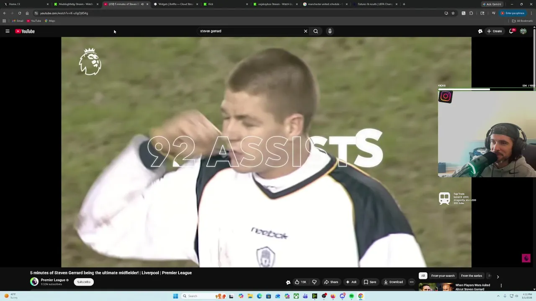Show more filter chips with the arrow

tap(498, 276)
